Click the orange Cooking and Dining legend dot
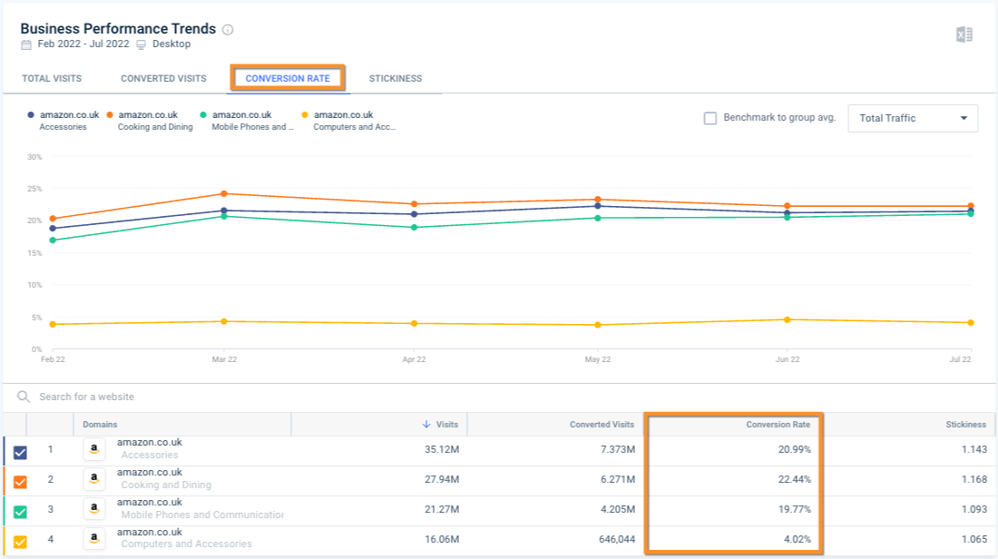The height and width of the screenshot is (559, 998). [110, 115]
